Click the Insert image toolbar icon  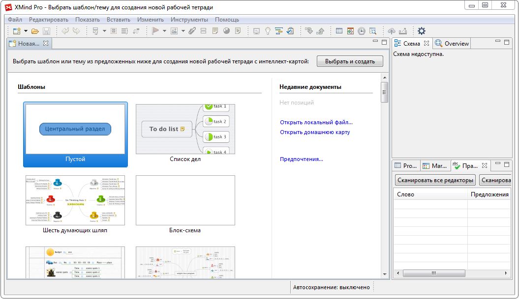pos(174,31)
